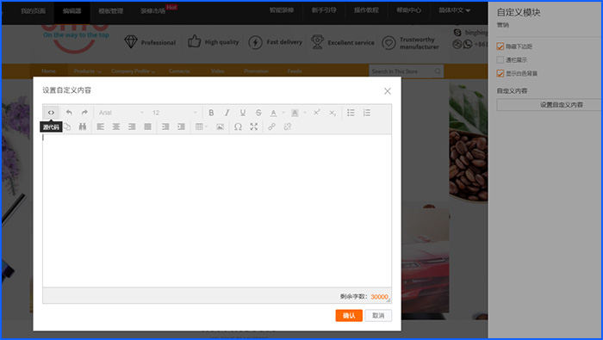
Task: Insert a hyperlink
Action: (271, 127)
